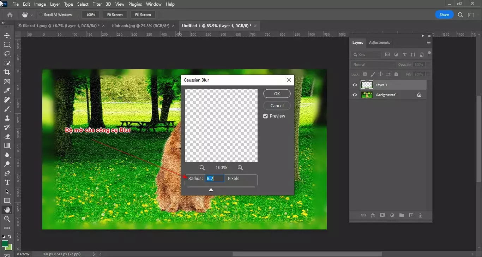Click the Delete layer trash icon
This screenshot has height=257, width=482.
pyautogui.click(x=420, y=215)
